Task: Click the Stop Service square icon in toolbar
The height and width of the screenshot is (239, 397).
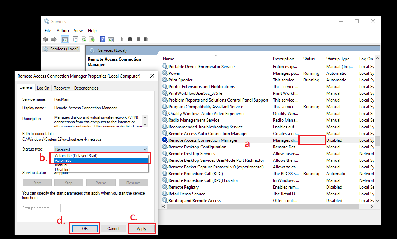Action: 130,39
